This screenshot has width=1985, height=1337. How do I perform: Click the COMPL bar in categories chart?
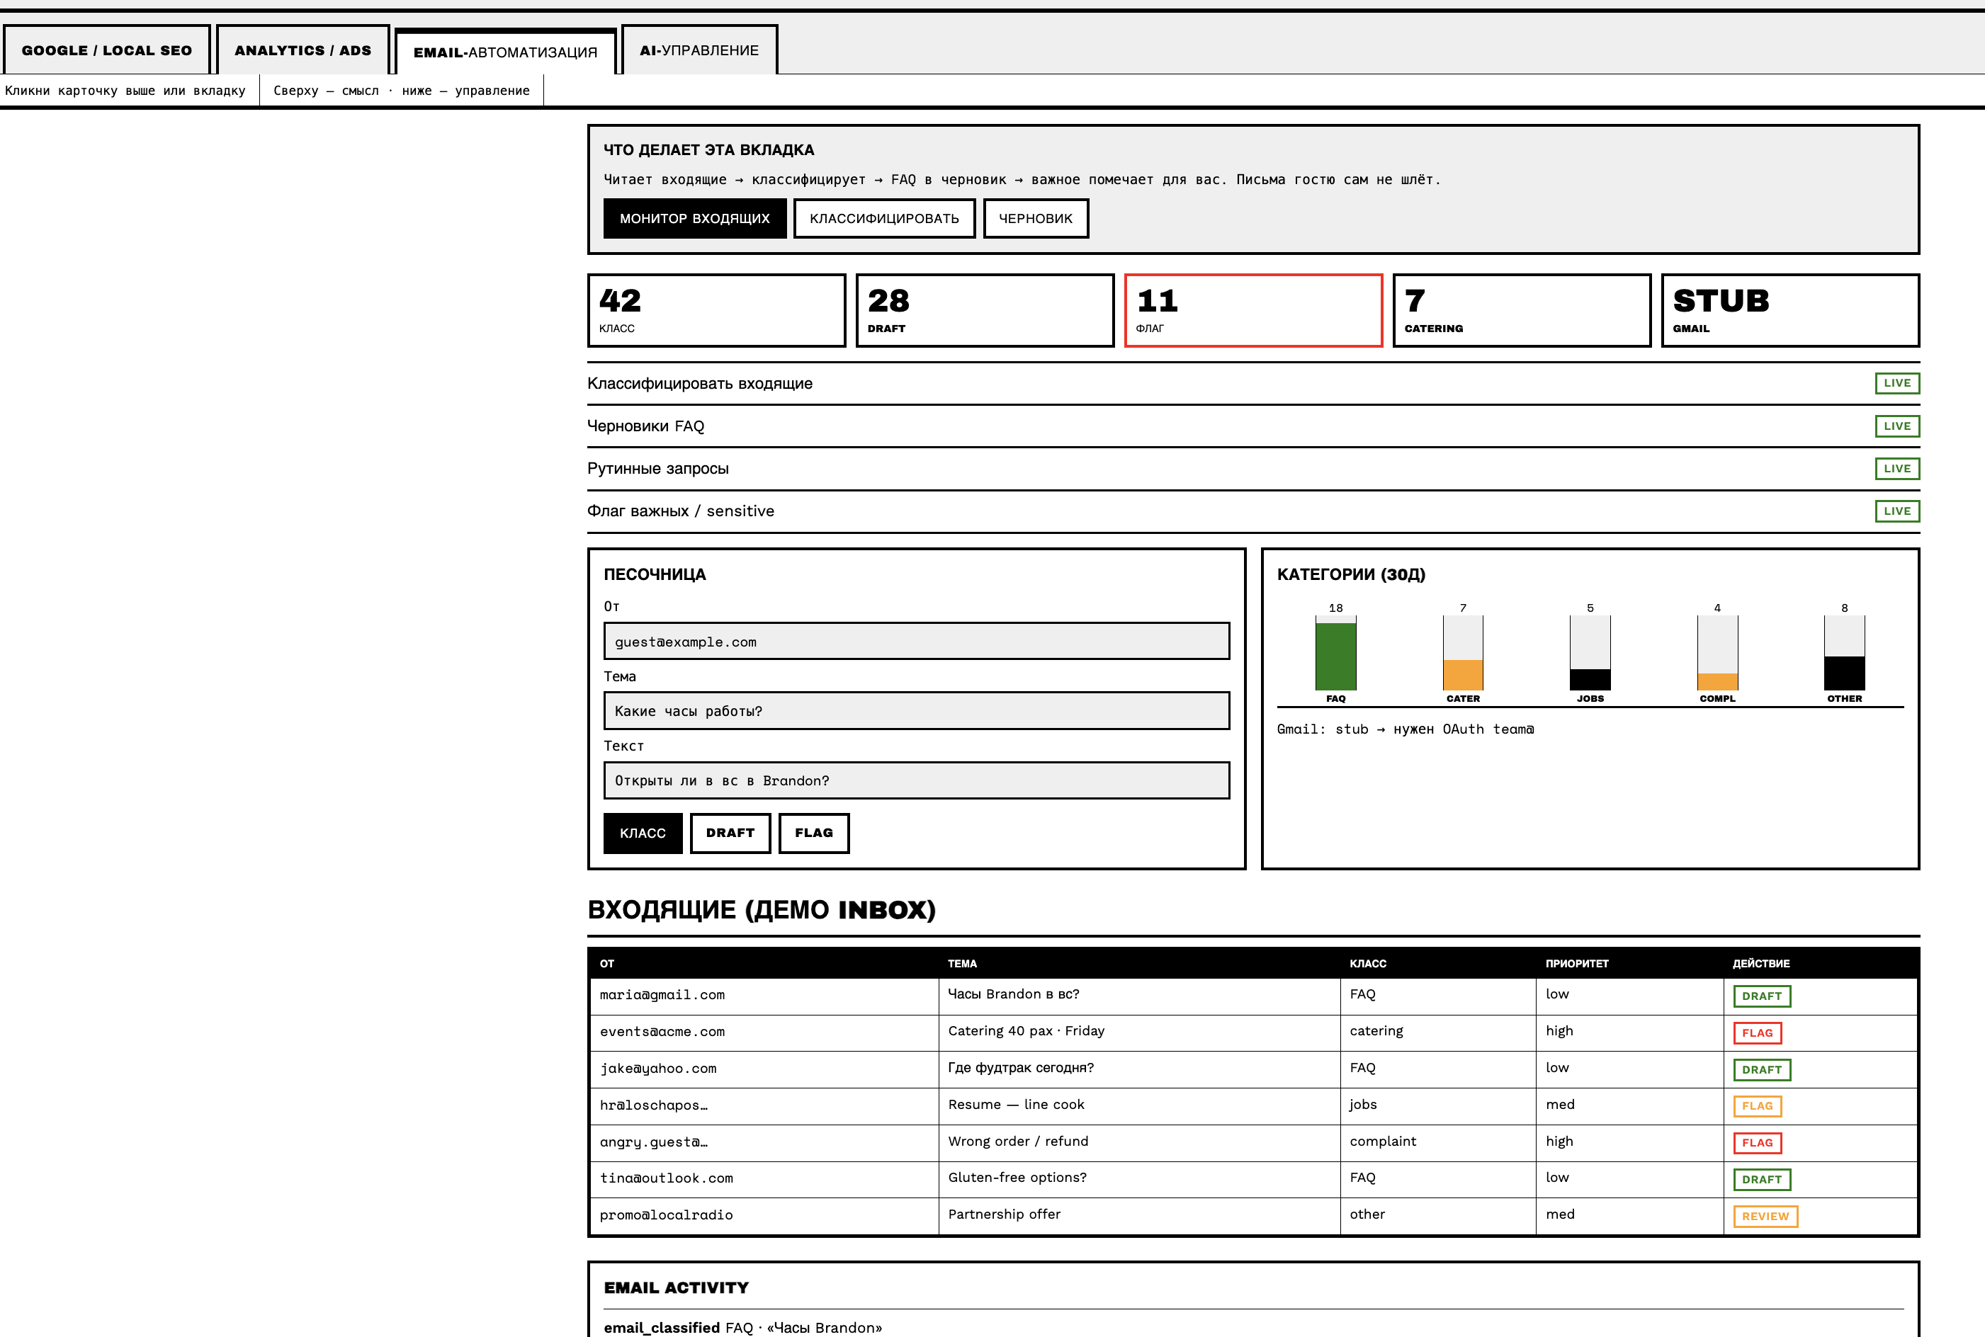coord(1717,682)
